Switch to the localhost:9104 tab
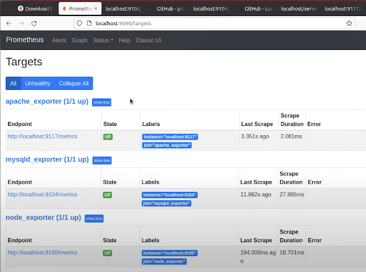Image resolution: width=366 pixels, height=272 pixels. (x=211, y=9)
